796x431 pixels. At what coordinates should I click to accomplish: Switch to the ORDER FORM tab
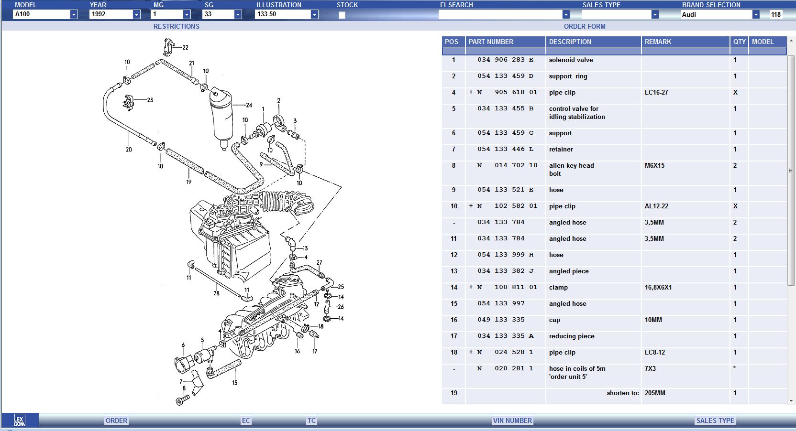(x=584, y=26)
